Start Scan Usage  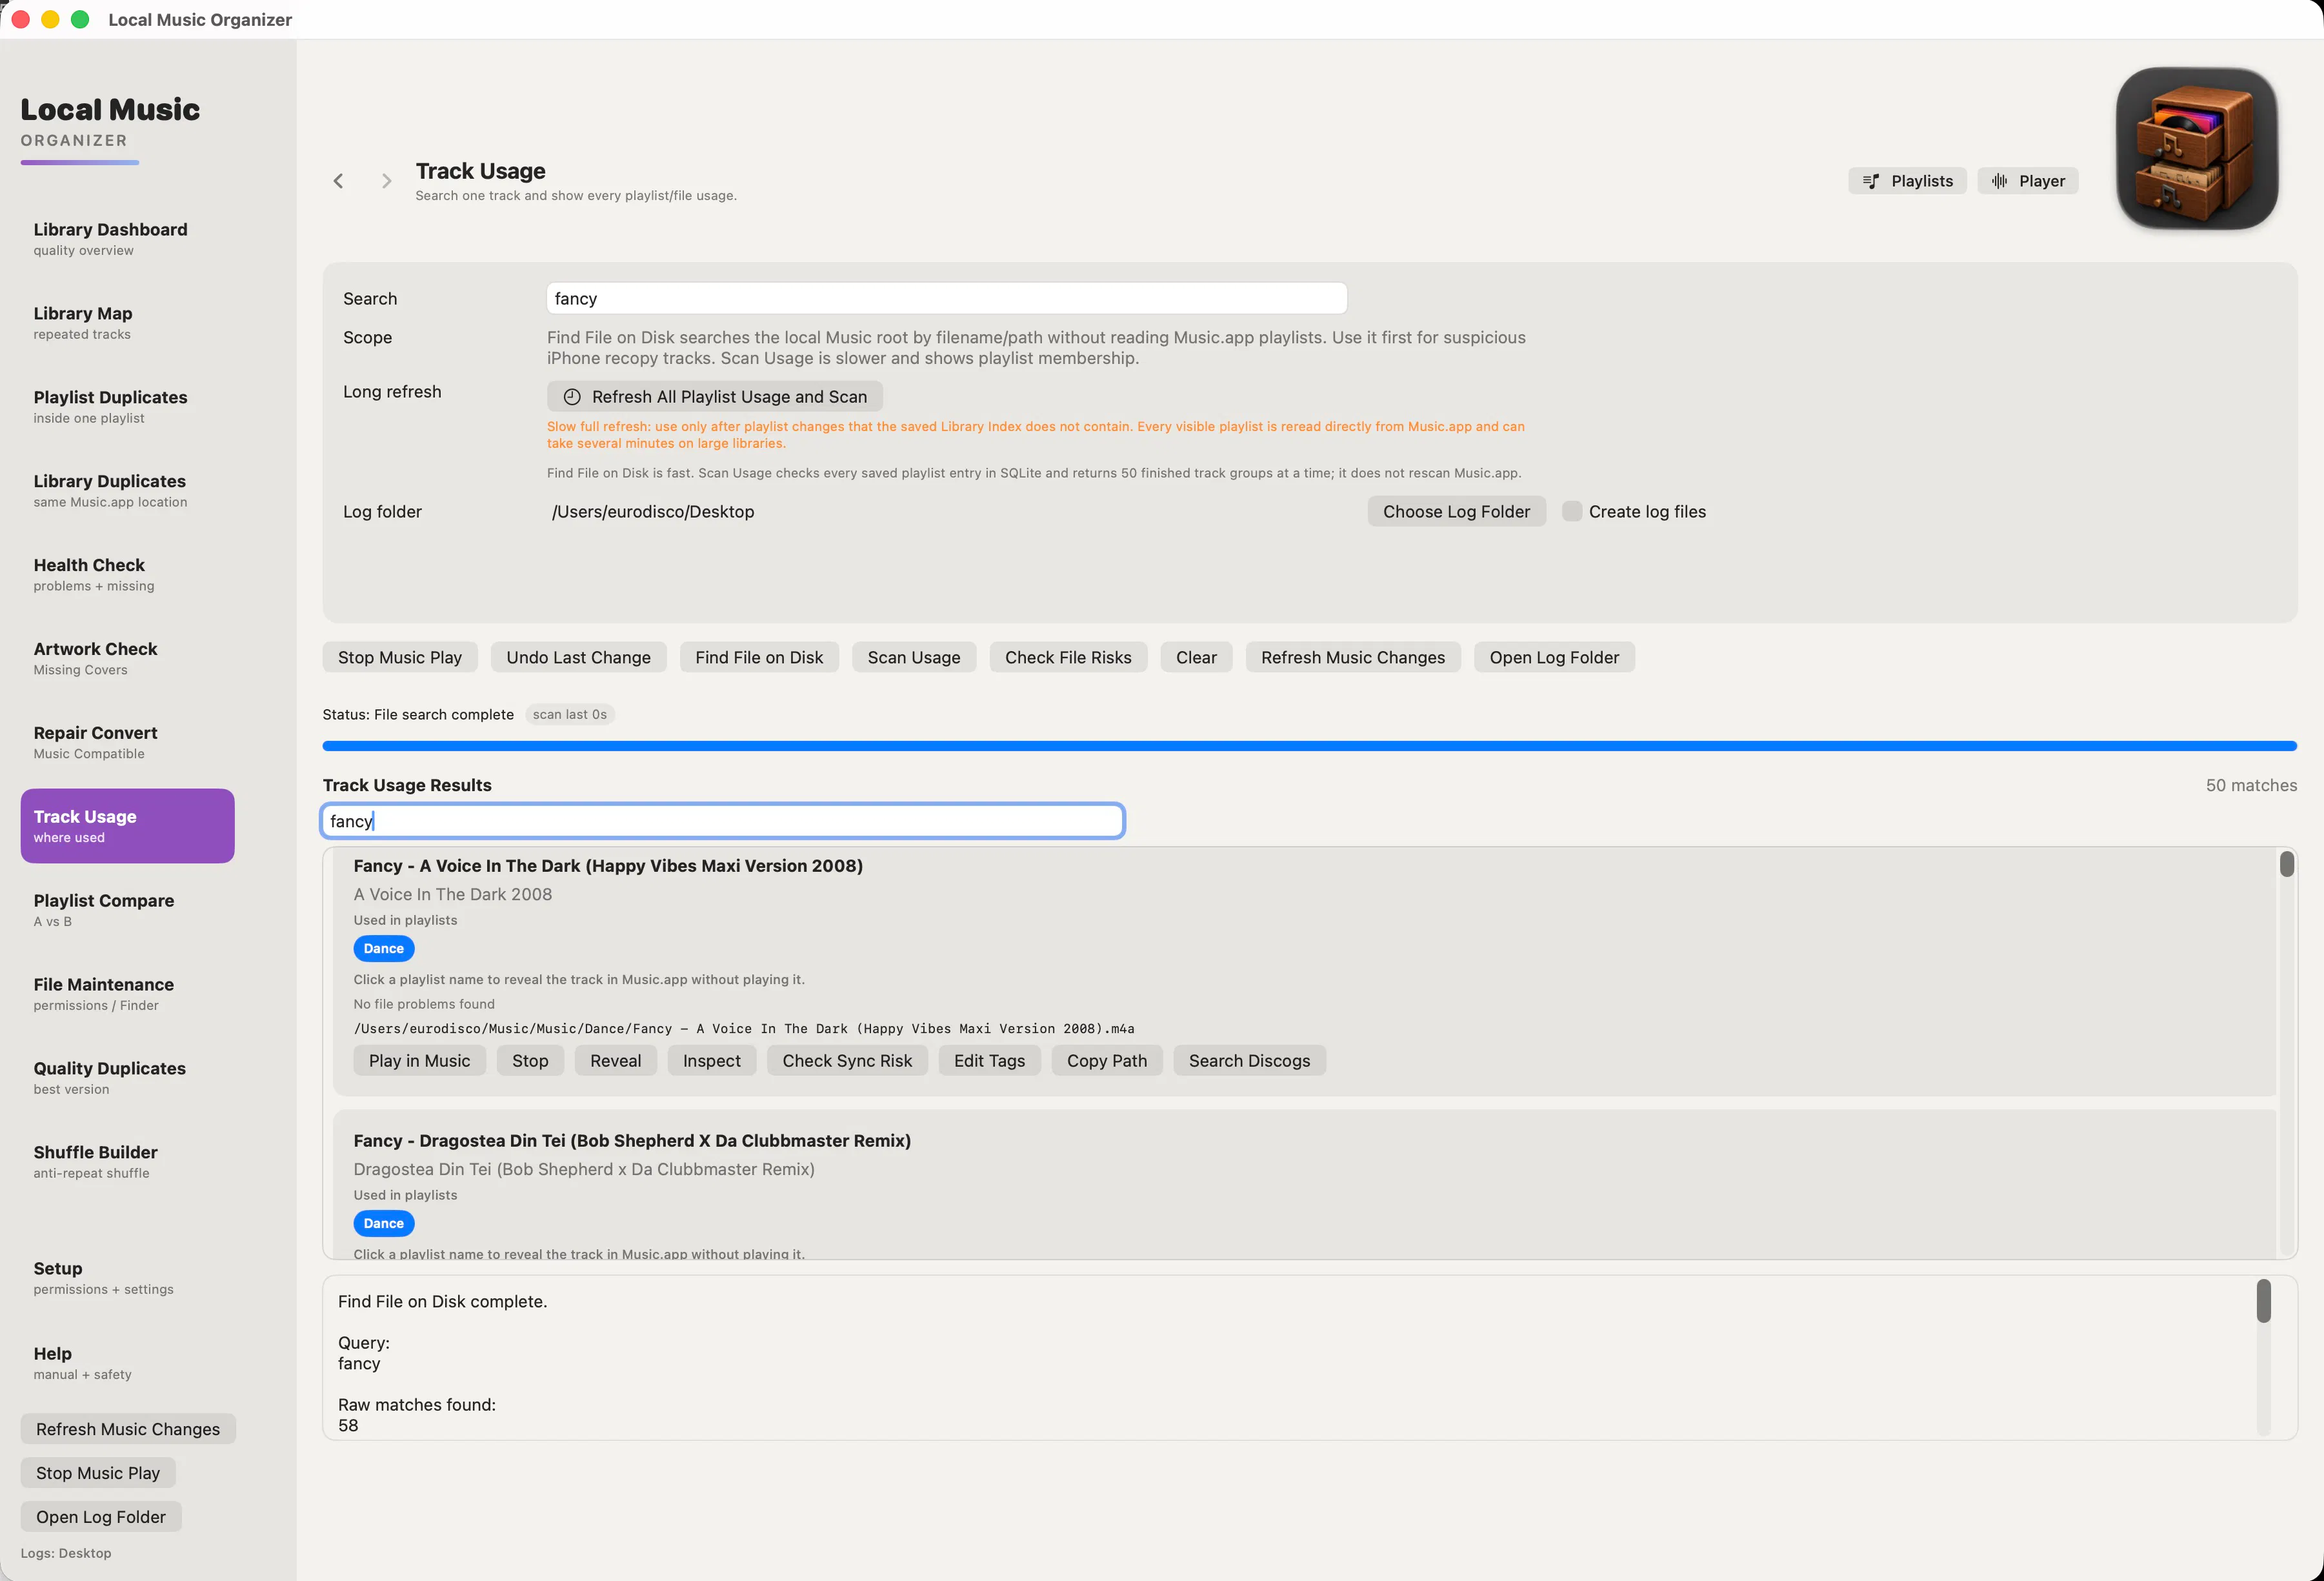[x=914, y=657]
